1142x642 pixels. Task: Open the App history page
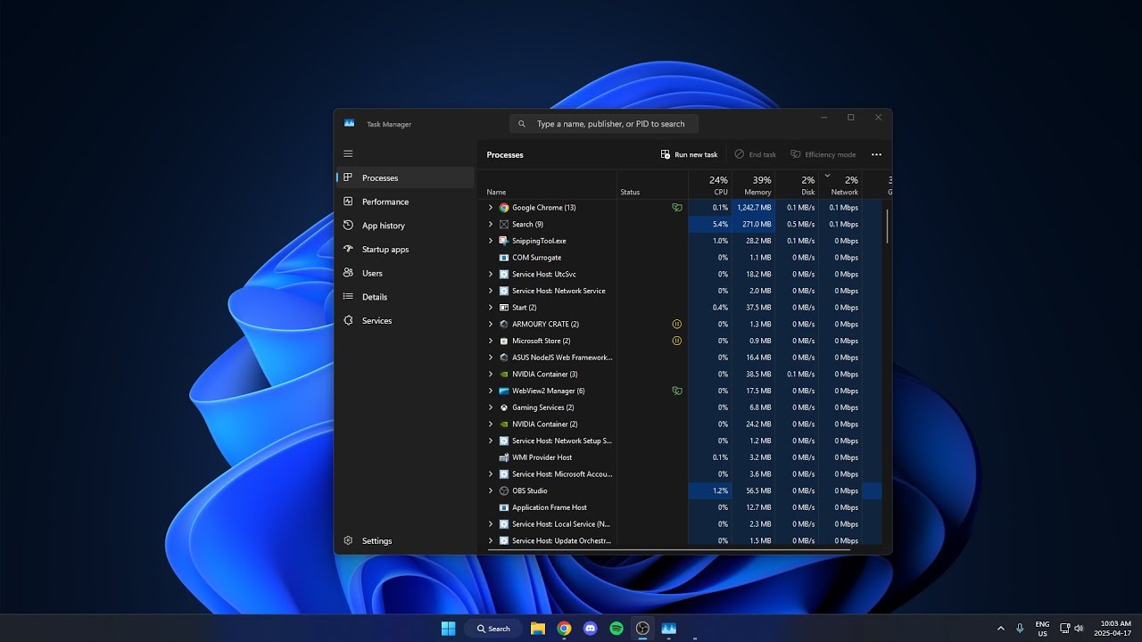[405, 226]
